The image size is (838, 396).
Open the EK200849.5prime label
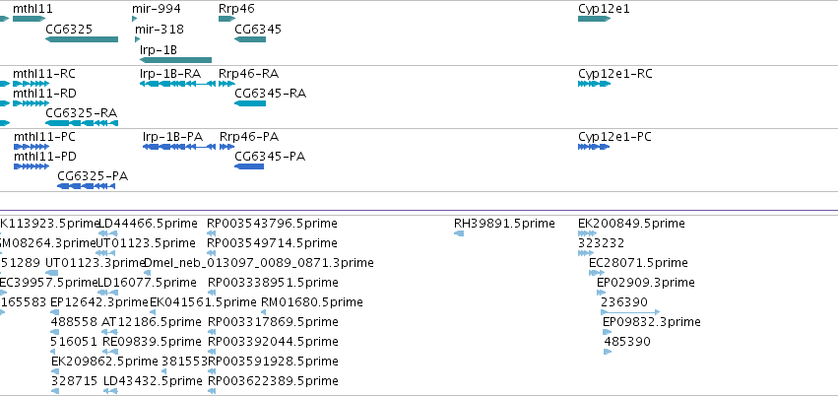[631, 223]
